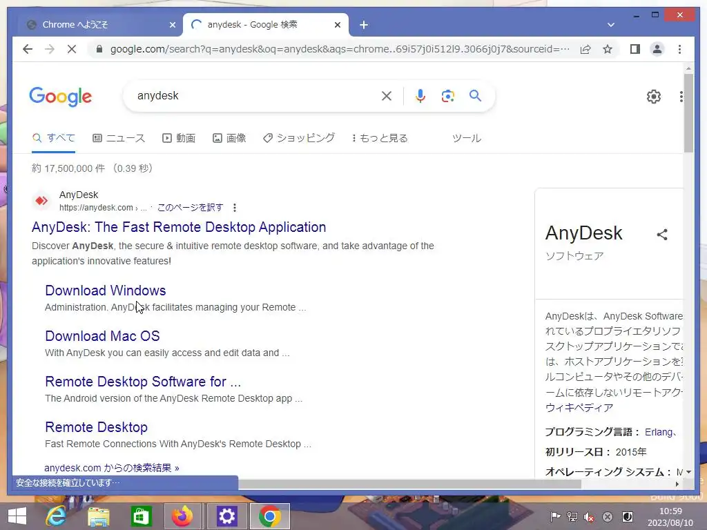Open Remote Desktop Software for ... link
This screenshot has width=707, height=530.
(143, 382)
